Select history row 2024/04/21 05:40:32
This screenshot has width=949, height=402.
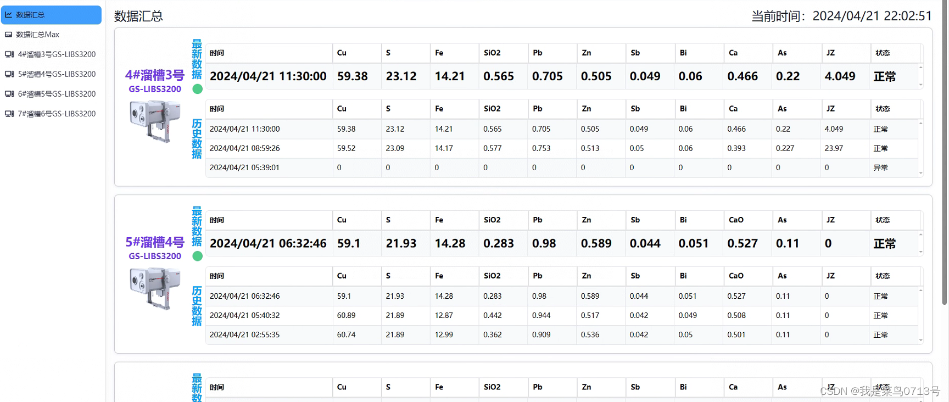click(561, 315)
